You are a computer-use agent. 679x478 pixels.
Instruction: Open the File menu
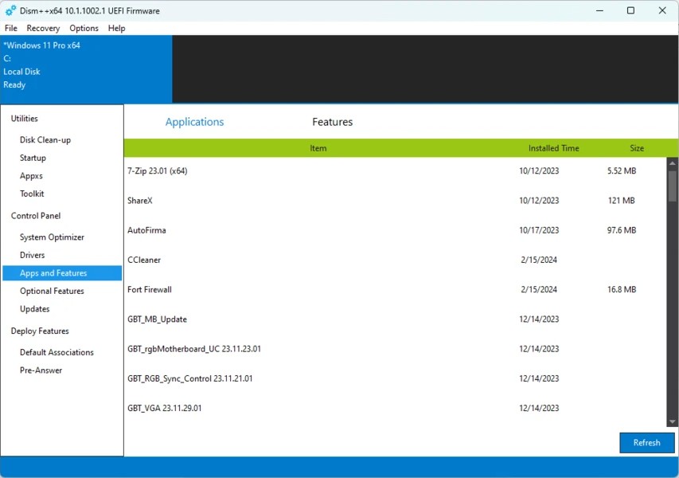pos(11,28)
